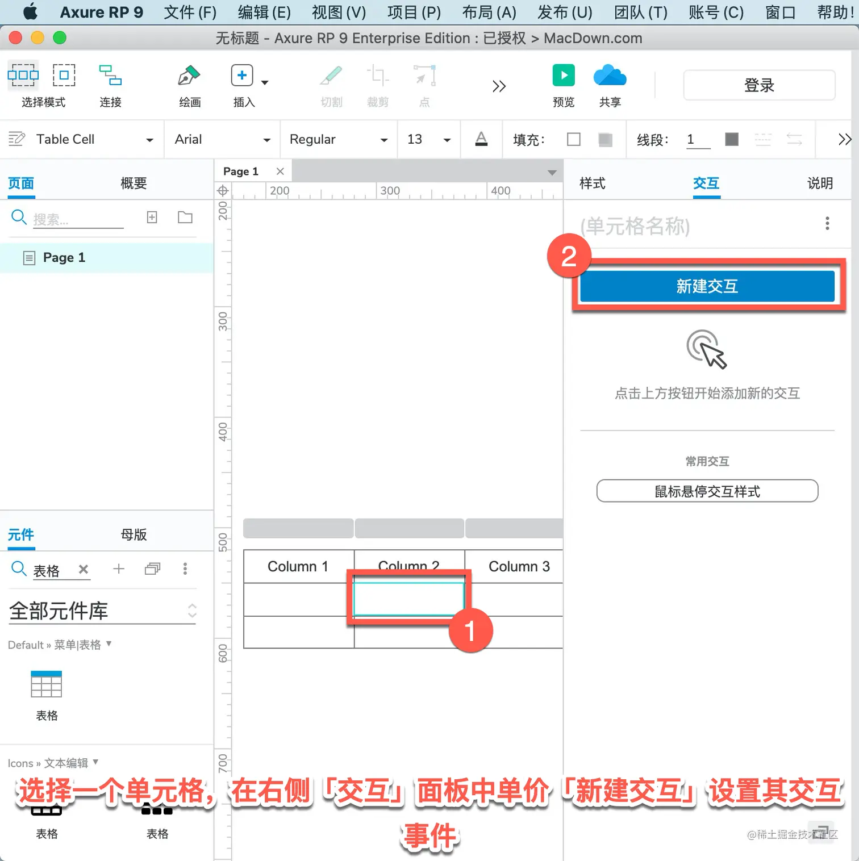
Task: Switch to the 元件 libraries tab
Action: pyautogui.click(x=21, y=534)
